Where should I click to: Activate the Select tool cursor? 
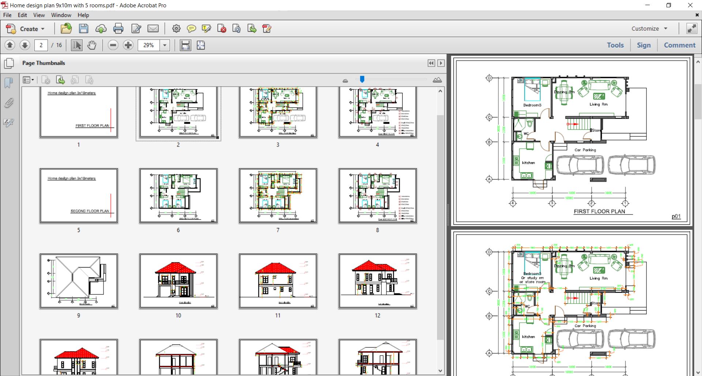[x=77, y=45]
